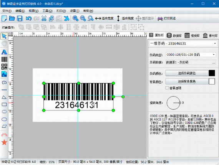Screen dimensions: 219x165
Task: Select the image insert tool
Action: tap(4, 74)
